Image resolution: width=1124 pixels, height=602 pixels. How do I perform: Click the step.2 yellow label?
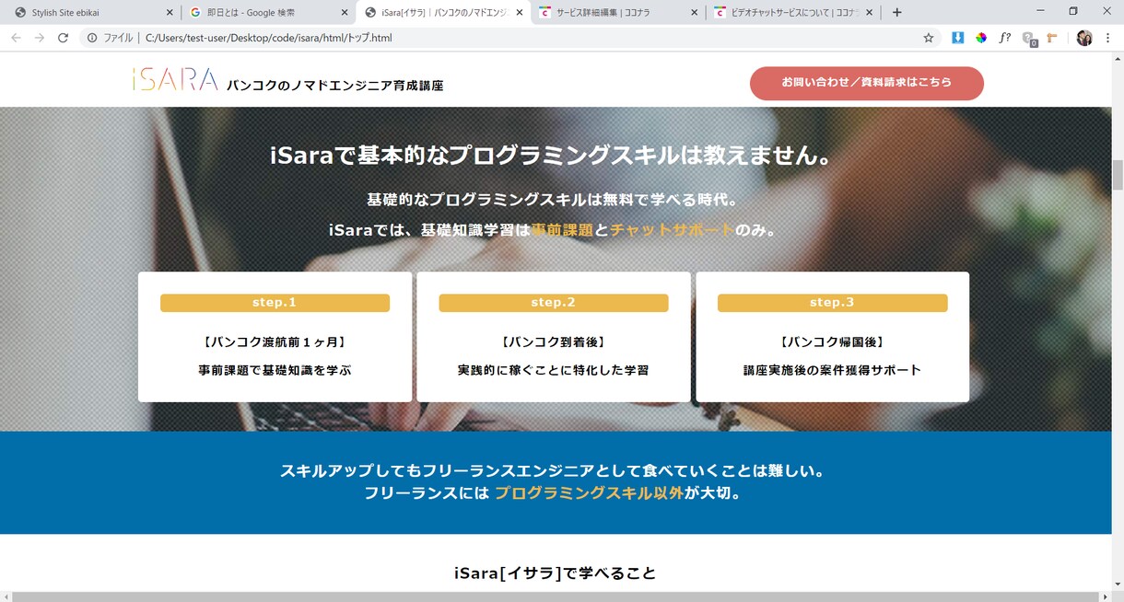click(x=554, y=303)
